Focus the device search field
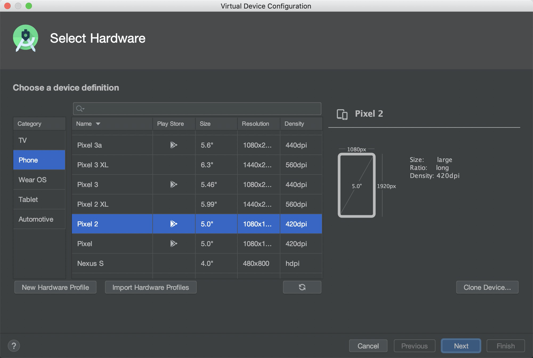This screenshot has height=358, width=533. click(x=197, y=109)
